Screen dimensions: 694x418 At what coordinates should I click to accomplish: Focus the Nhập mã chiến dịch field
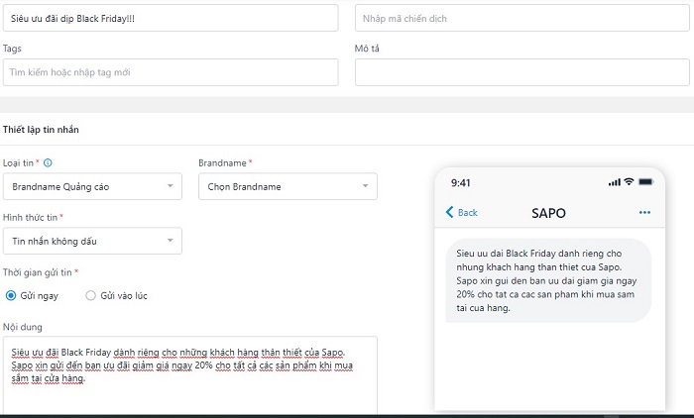[x=523, y=18]
